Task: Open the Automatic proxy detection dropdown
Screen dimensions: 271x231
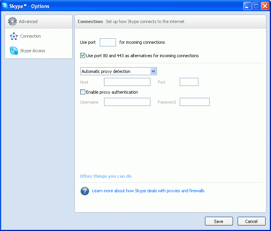Action: point(115,71)
